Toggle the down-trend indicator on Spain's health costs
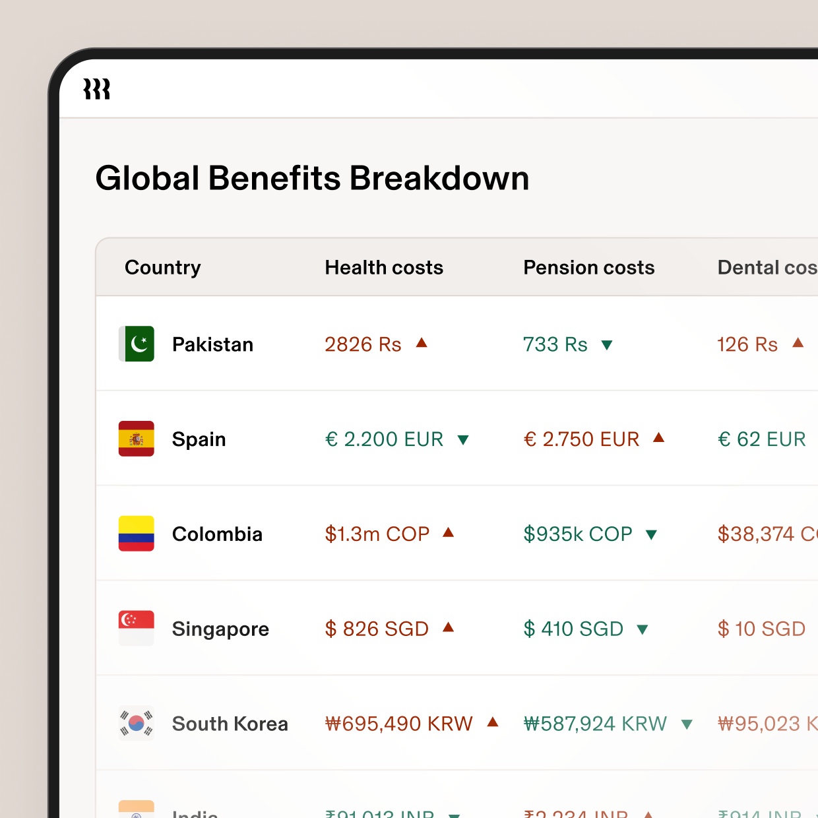Image resolution: width=818 pixels, height=818 pixels. tap(463, 439)
